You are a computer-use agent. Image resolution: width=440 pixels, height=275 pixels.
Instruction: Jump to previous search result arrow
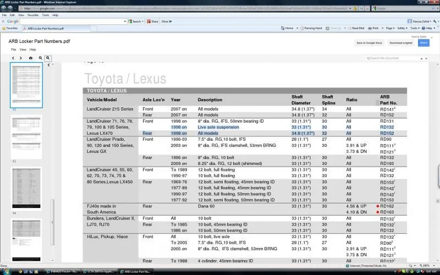(x=421, y=58)
